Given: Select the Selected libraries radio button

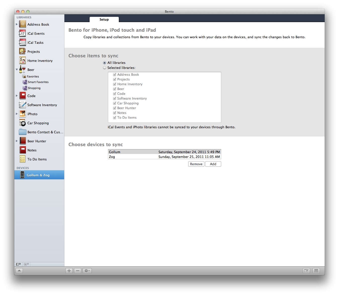Looking at the screenshot, I should tap(104, 68).
